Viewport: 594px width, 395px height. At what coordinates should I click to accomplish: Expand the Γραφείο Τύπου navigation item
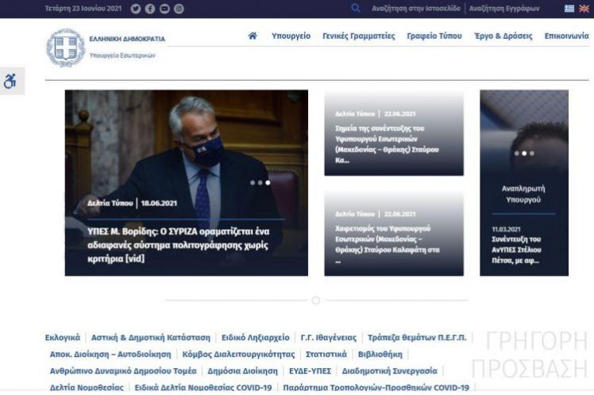pos(434,36)
